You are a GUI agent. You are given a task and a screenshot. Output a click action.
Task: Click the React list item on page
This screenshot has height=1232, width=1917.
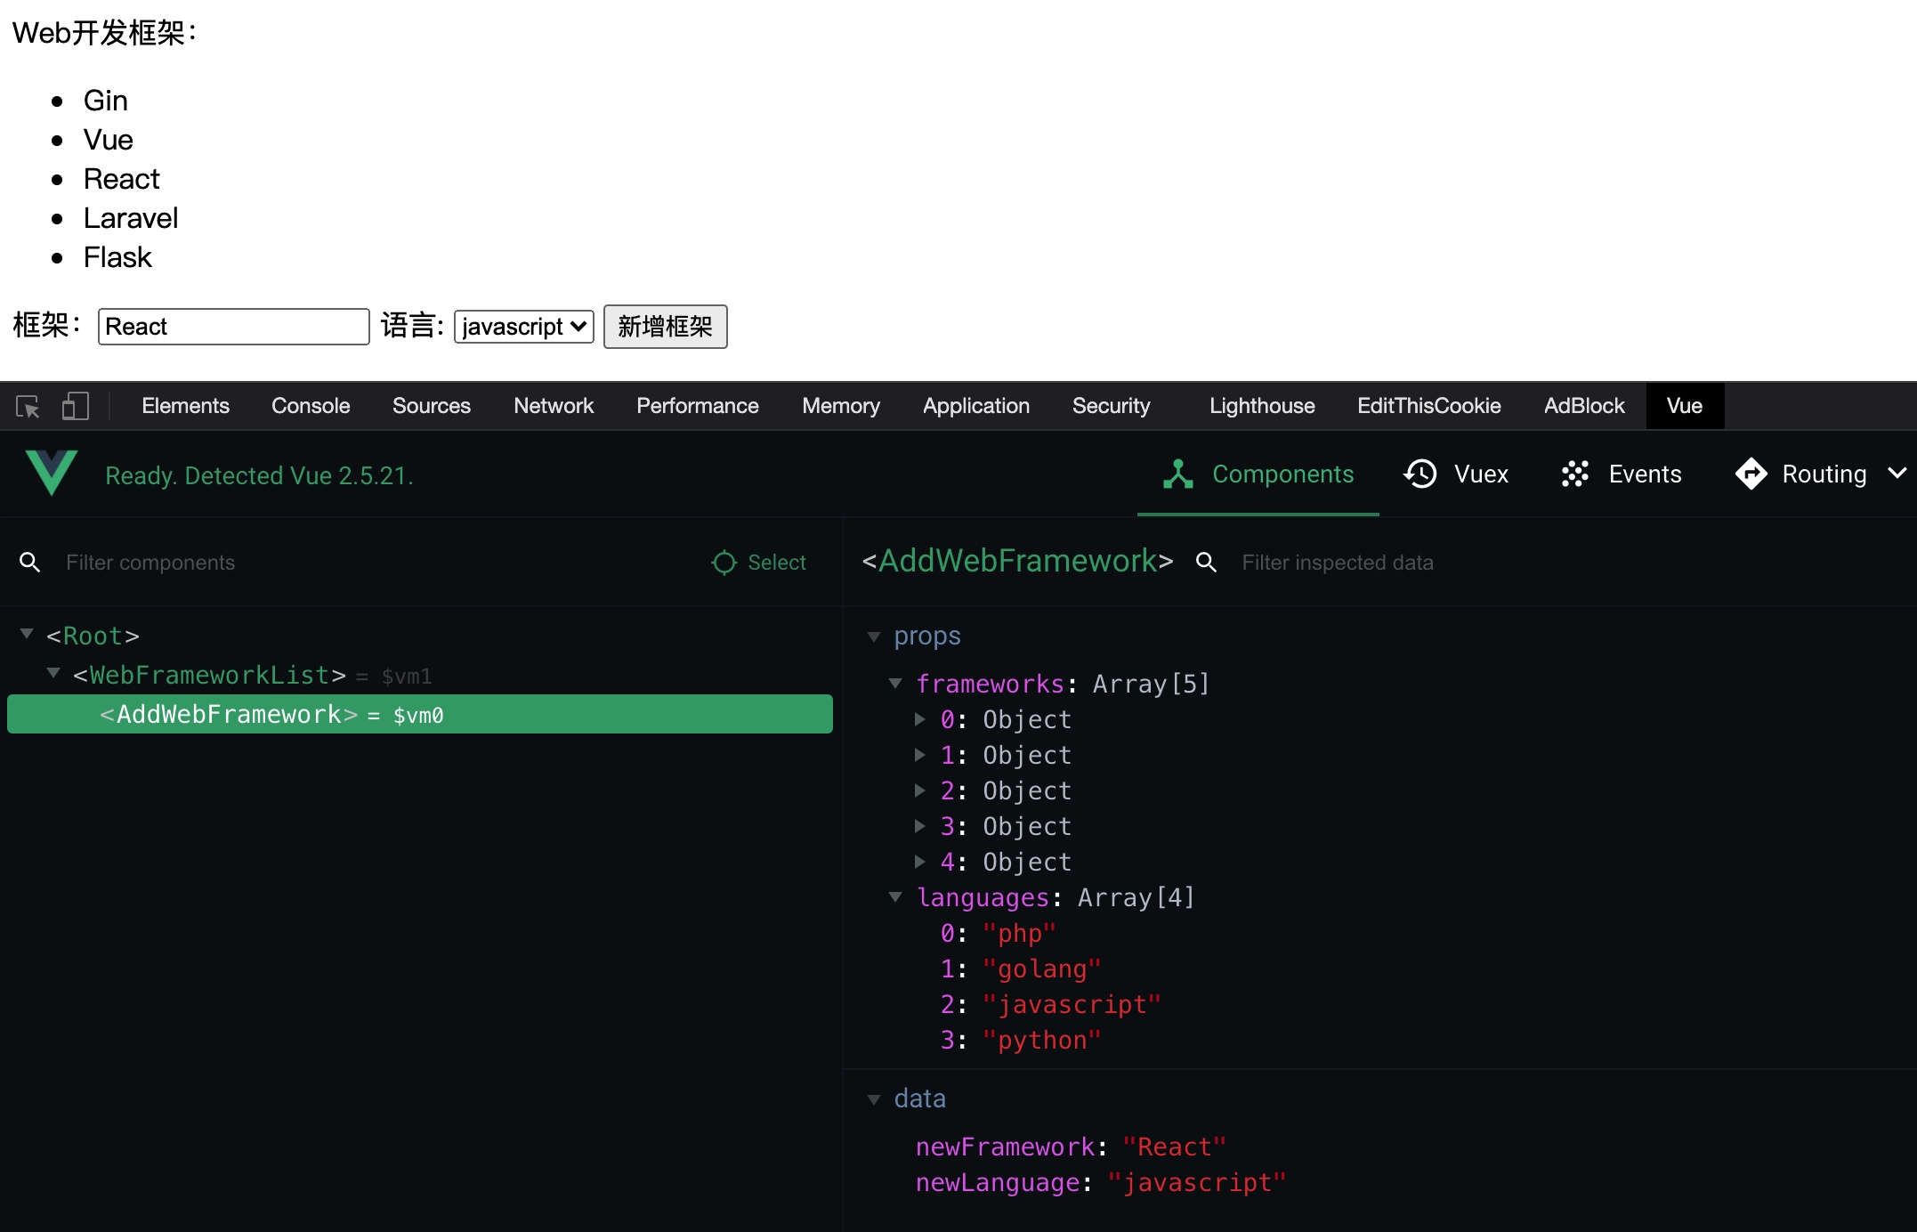point(122,179)
